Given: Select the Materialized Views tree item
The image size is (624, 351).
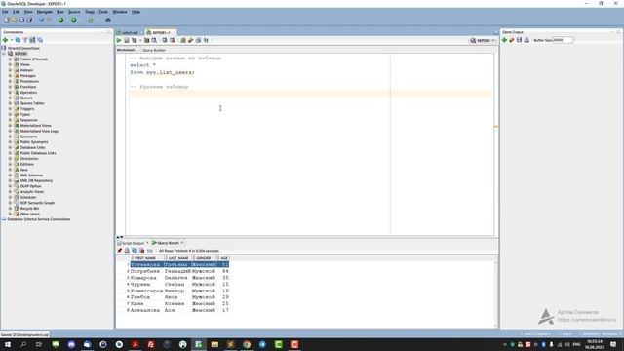Looking at the screenshot, I should 35,126.
